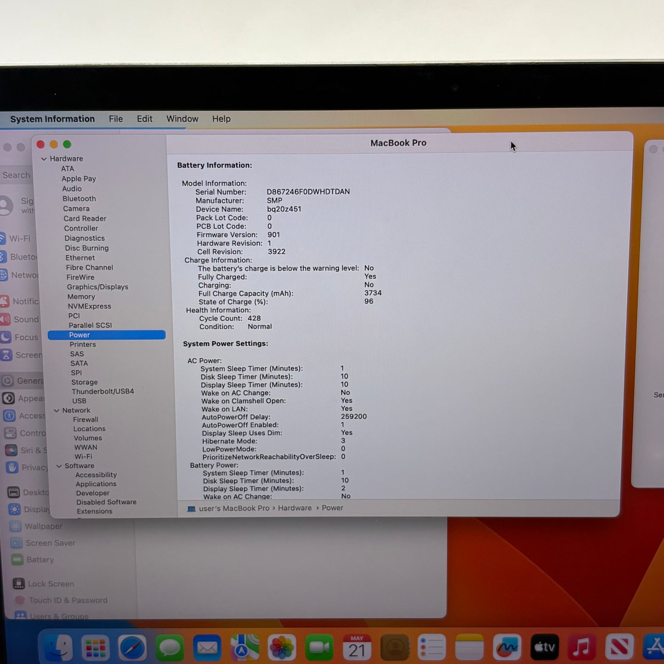This screenshot has width=664, height=664.
Task: Open App Store in the Dock
Action: (x=654, y=647)
